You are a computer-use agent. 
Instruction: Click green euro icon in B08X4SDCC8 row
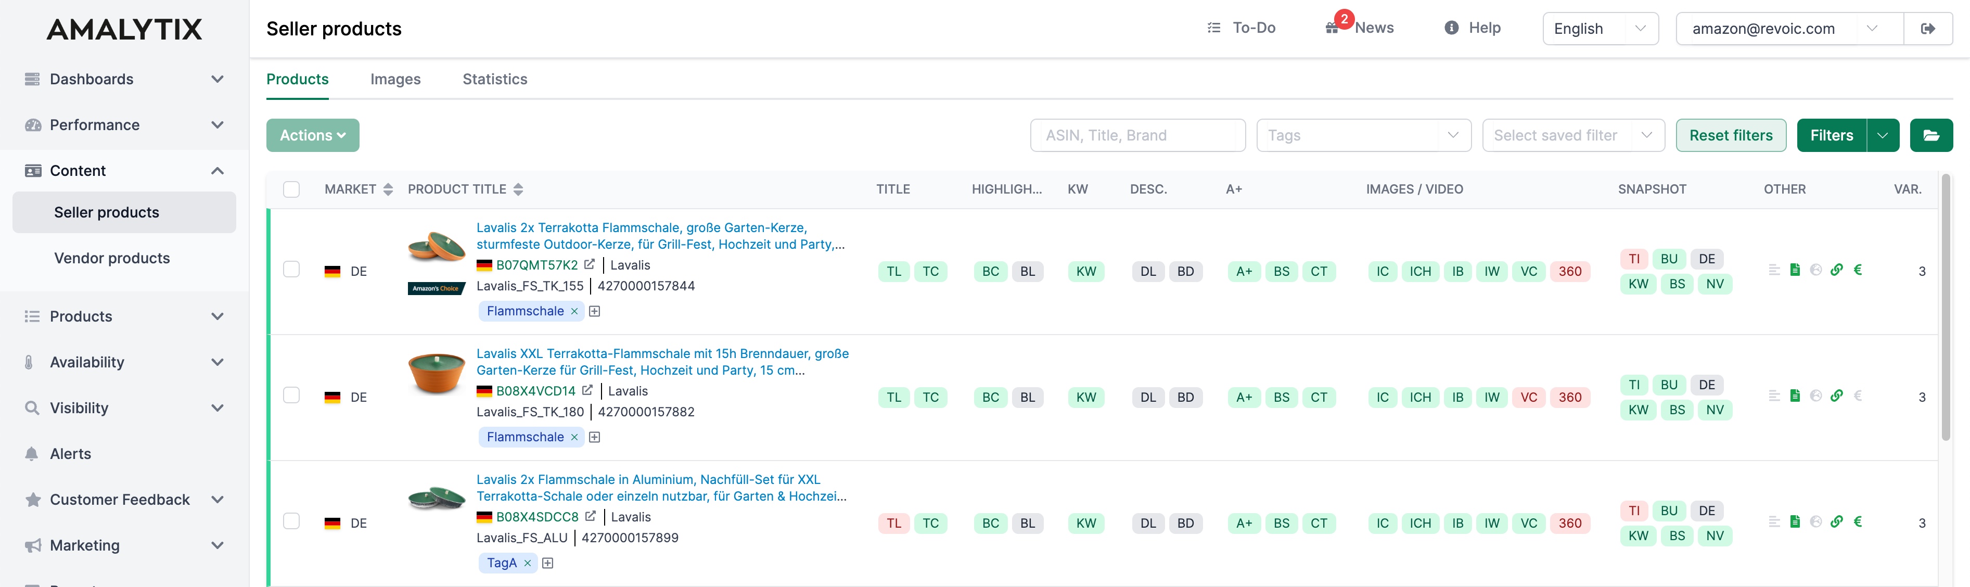(x=1858, y=522)
